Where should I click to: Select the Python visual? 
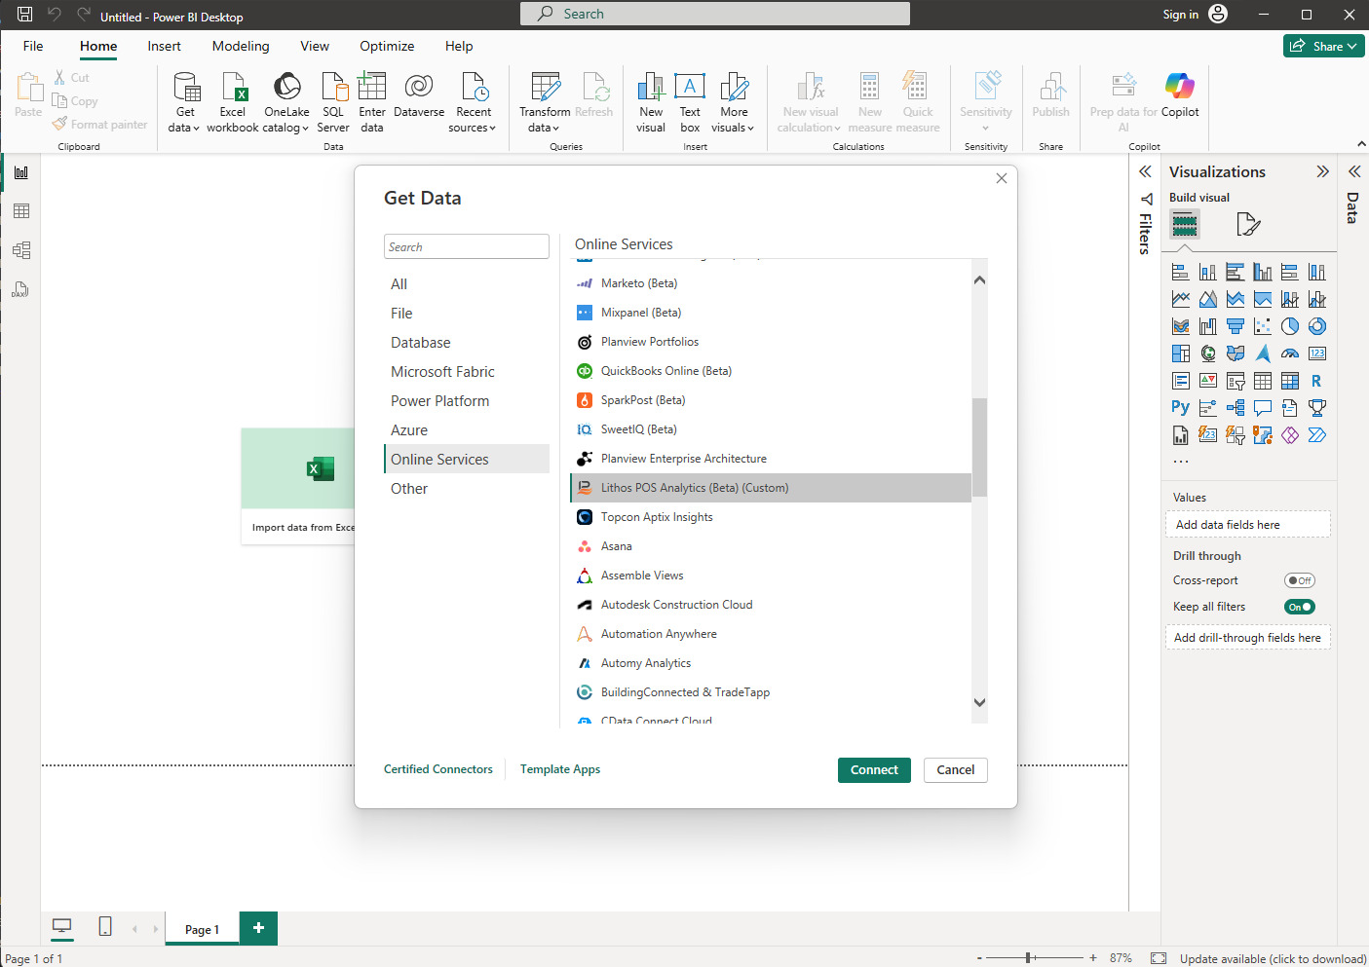1181,408
